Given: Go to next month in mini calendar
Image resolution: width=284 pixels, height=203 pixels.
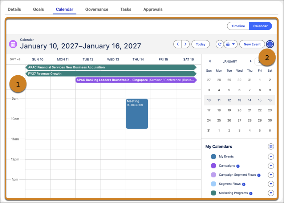Looking at the screenshot, I should pyautogui.click(x=251, y=61).
